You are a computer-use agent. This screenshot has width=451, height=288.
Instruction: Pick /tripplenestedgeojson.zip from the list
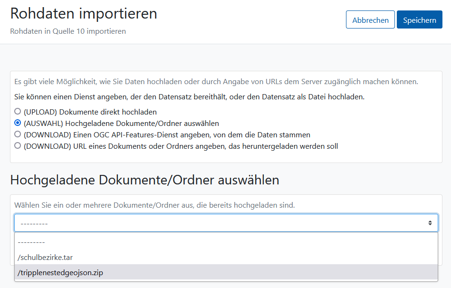tap(226, 272)
